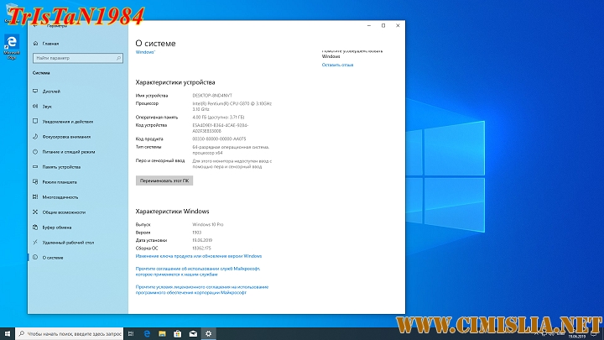Close the Settings window

coord(398,26)
